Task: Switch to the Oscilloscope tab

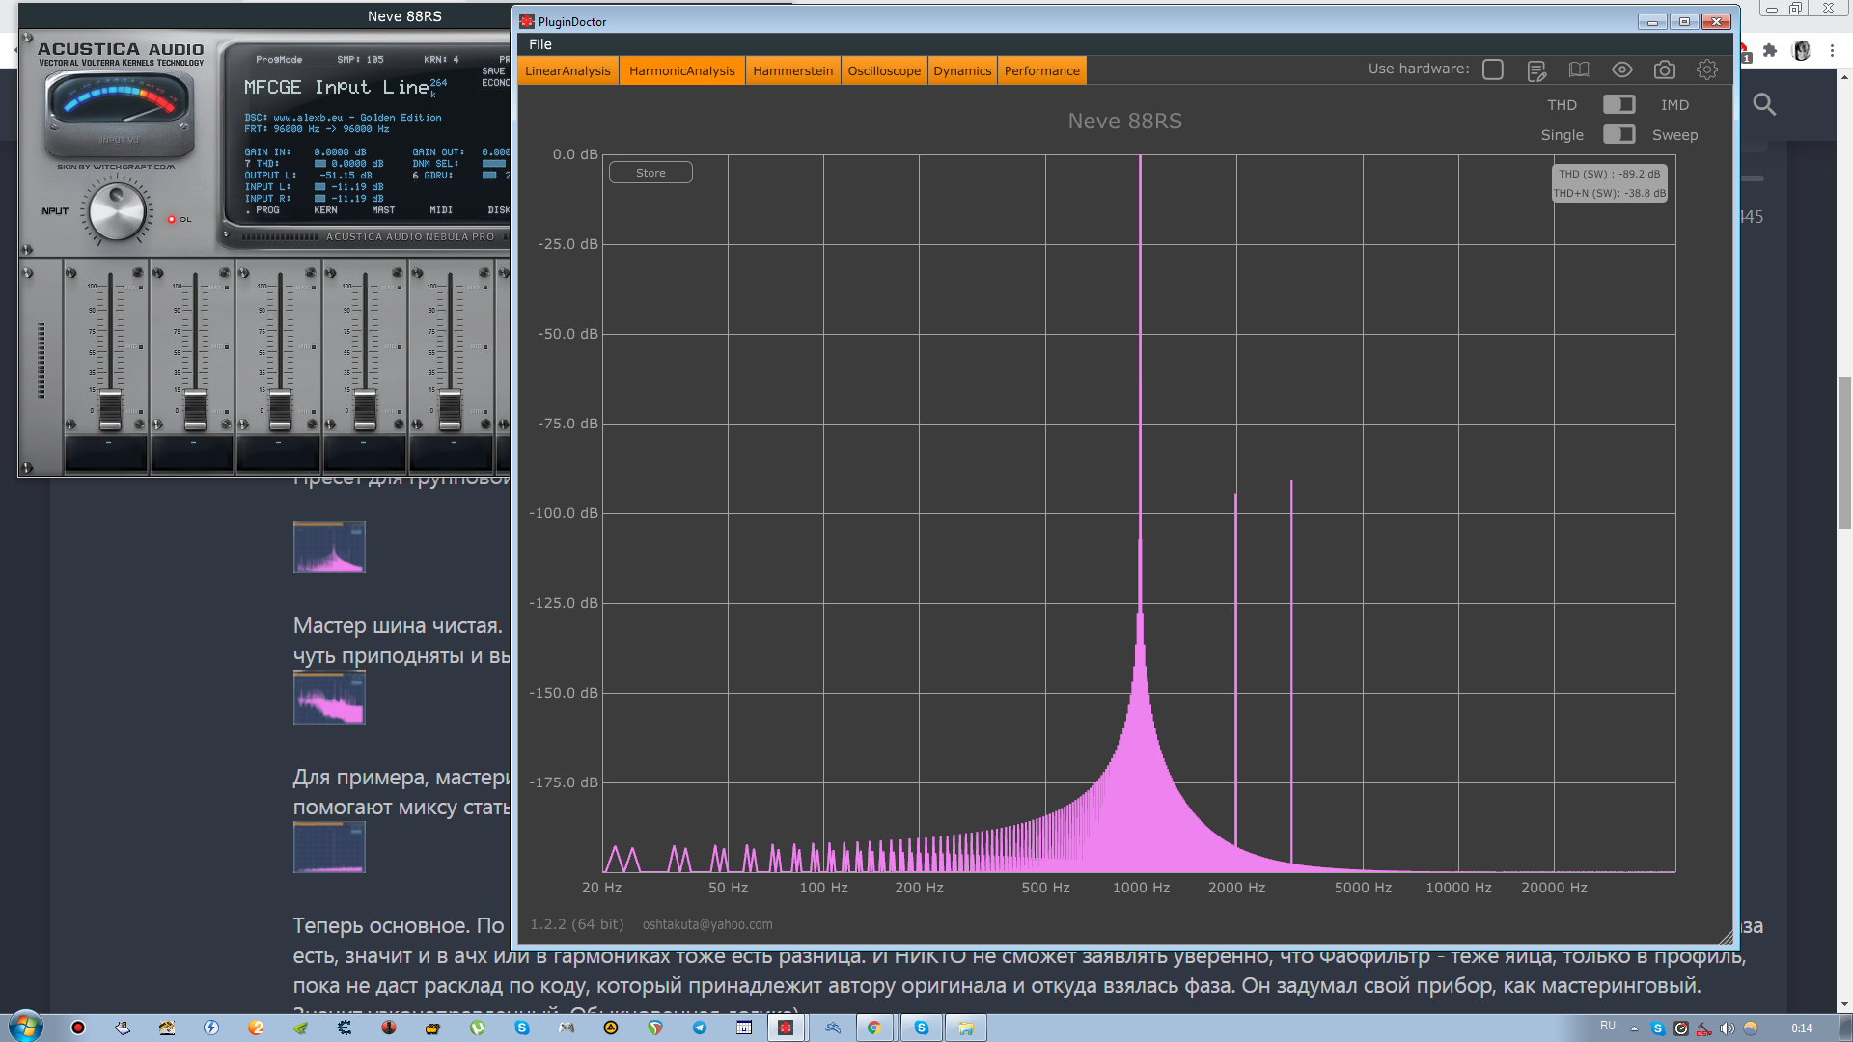Action: click(x=884, y=70)
